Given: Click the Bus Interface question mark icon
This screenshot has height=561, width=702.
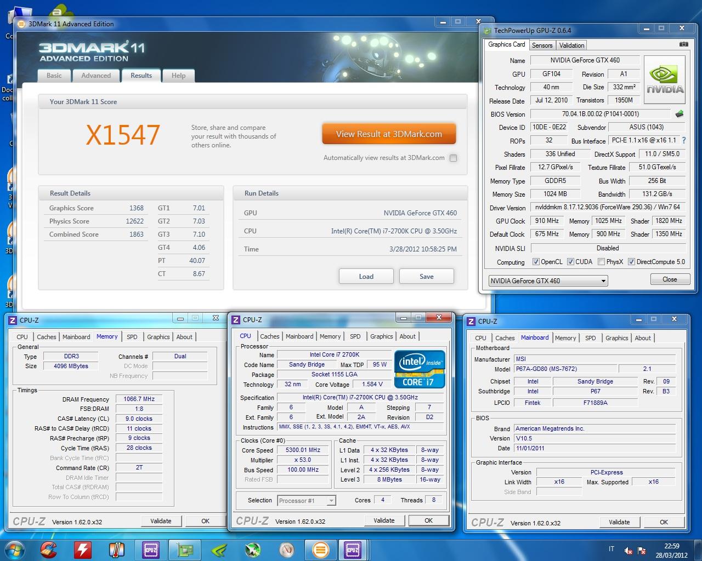Looking at the screenshot, I should 684,140.
